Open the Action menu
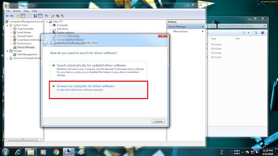Screen dimensions: 278x156 point(17,11)
